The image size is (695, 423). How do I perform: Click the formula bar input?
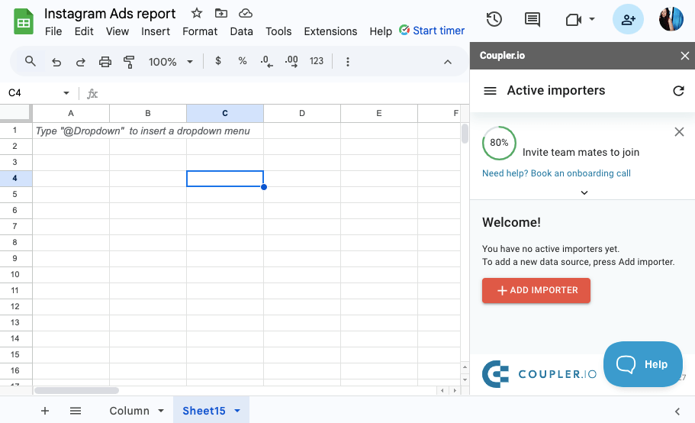coord(284,94)
